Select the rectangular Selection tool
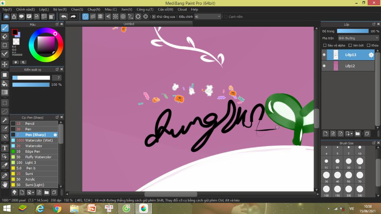The image size is (381, 214). (5, 103)
